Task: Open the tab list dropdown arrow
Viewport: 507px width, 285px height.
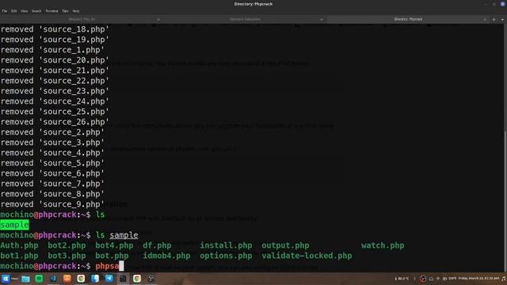Action: [502, 19]
